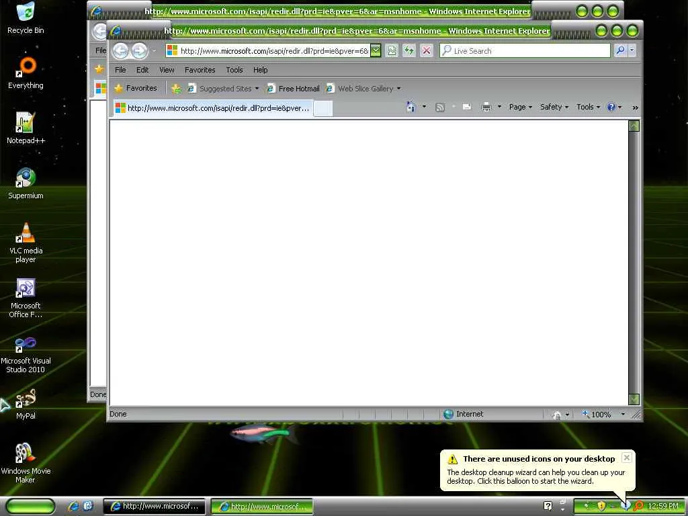Expand the zoom level dropdown arrow
Image resolution: width=688 pixels, height=516 pixels.
pos(623,414)
